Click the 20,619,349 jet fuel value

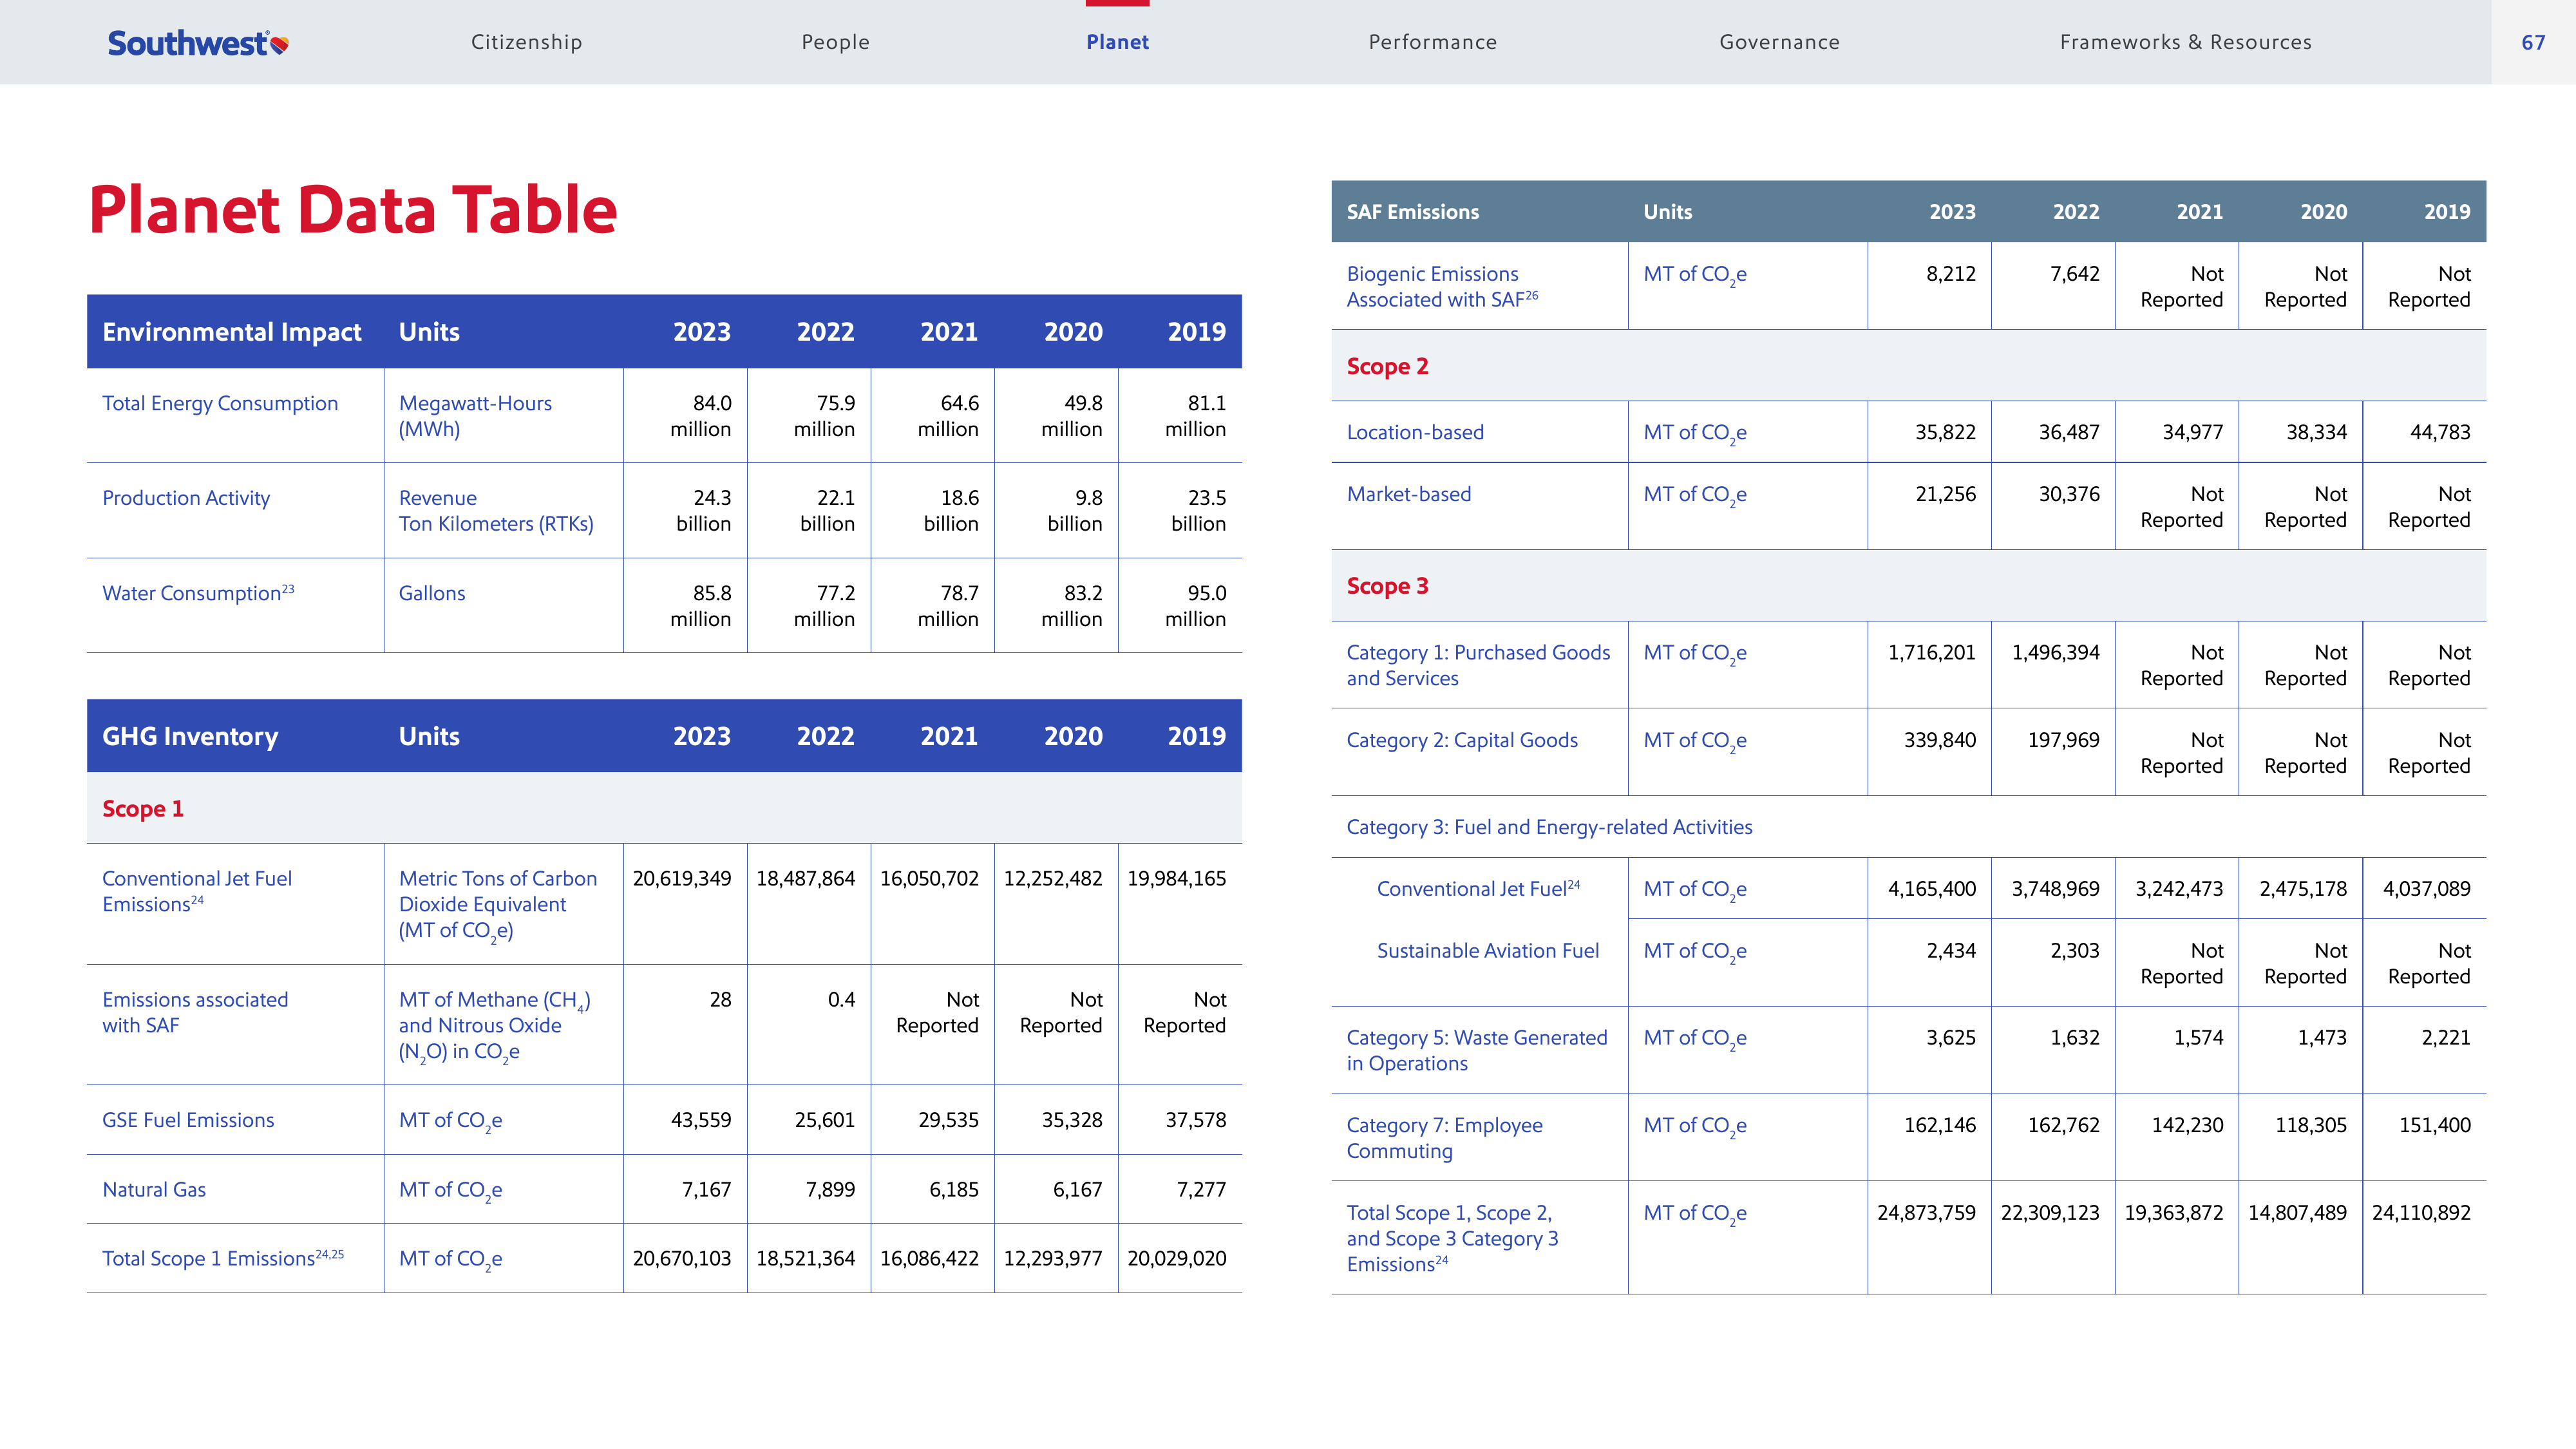click(x=682, y=878)
